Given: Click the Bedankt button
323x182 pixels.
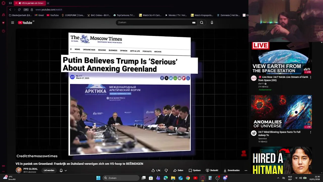Looking at the screenshot, I should (x=212, y=170).
